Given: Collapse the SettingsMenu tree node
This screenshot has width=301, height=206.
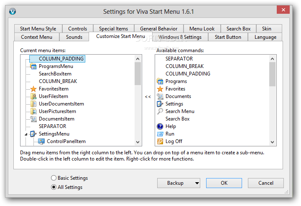Looking at the screenshot, I should point(26,134).
